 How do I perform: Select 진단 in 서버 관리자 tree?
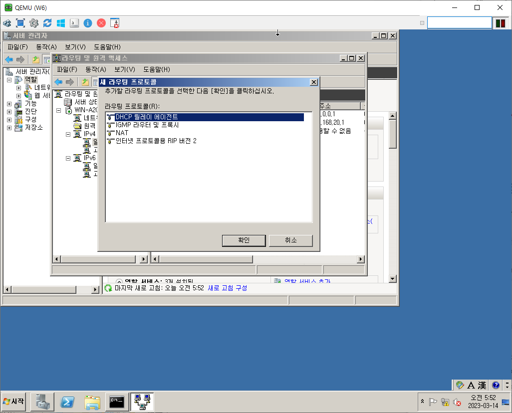point(31,111)
